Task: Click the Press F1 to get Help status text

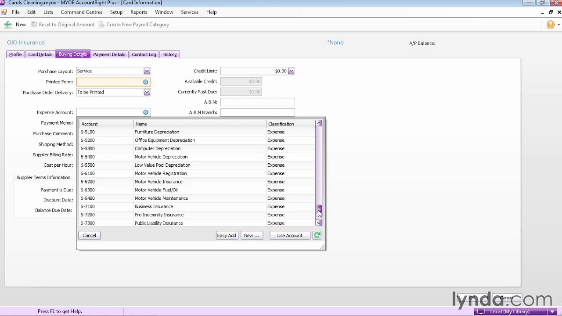Action: [x=60, y=312]
